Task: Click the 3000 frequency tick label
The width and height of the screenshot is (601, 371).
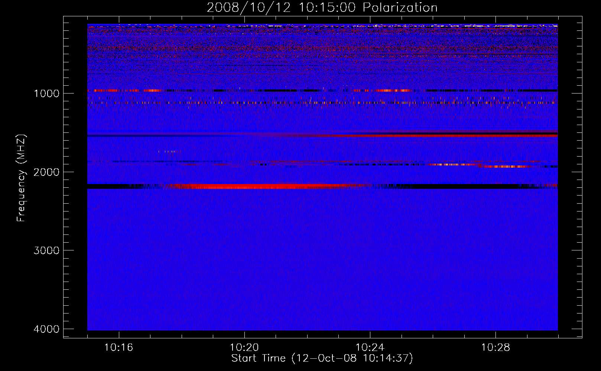Action: pos(46,250)
